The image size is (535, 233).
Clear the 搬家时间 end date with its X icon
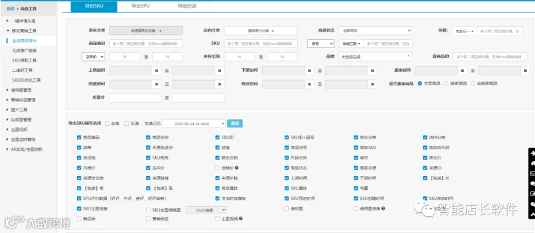coord(525,71)
